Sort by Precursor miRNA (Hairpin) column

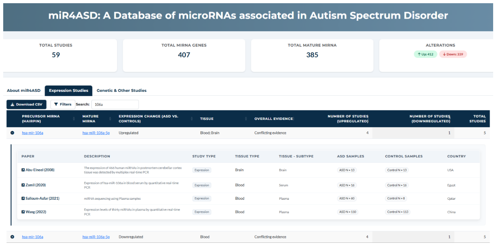[x=49, y=119]
